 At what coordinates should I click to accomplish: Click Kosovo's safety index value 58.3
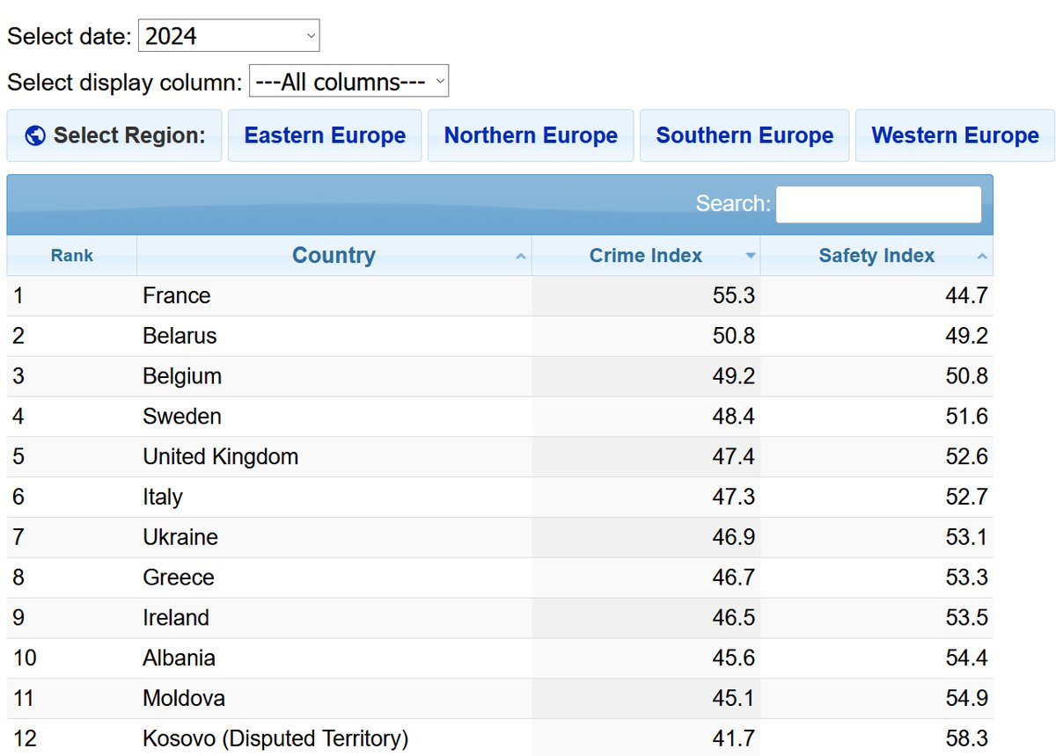[967, 738]
